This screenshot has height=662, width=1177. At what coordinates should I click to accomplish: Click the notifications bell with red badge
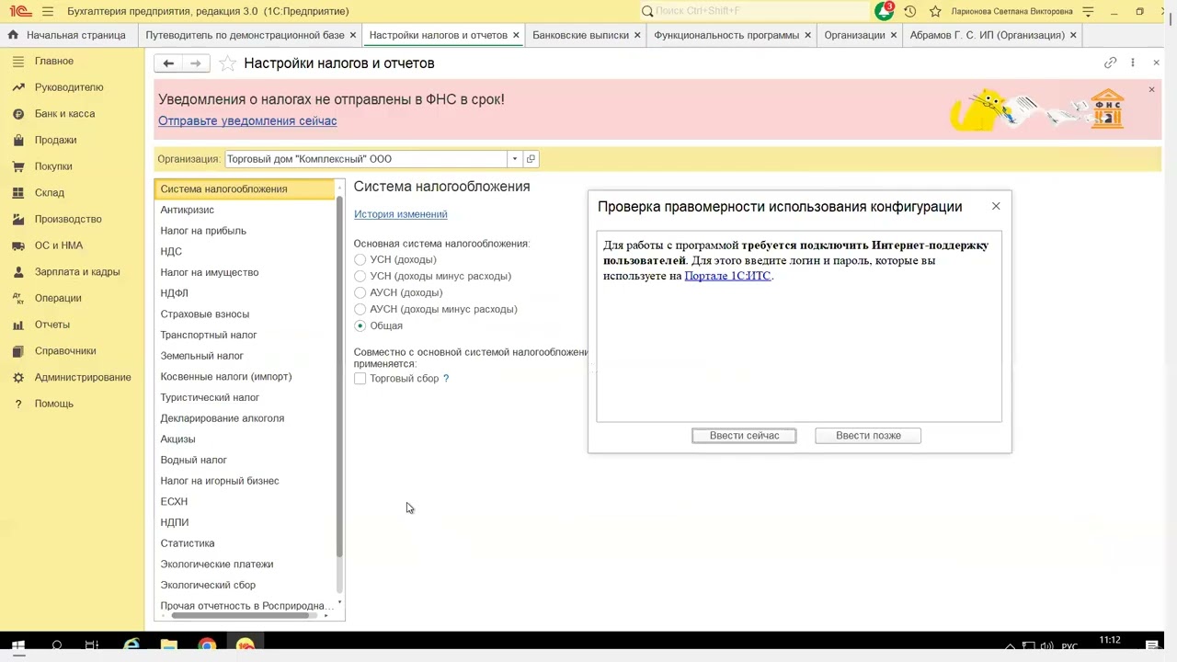885,11
